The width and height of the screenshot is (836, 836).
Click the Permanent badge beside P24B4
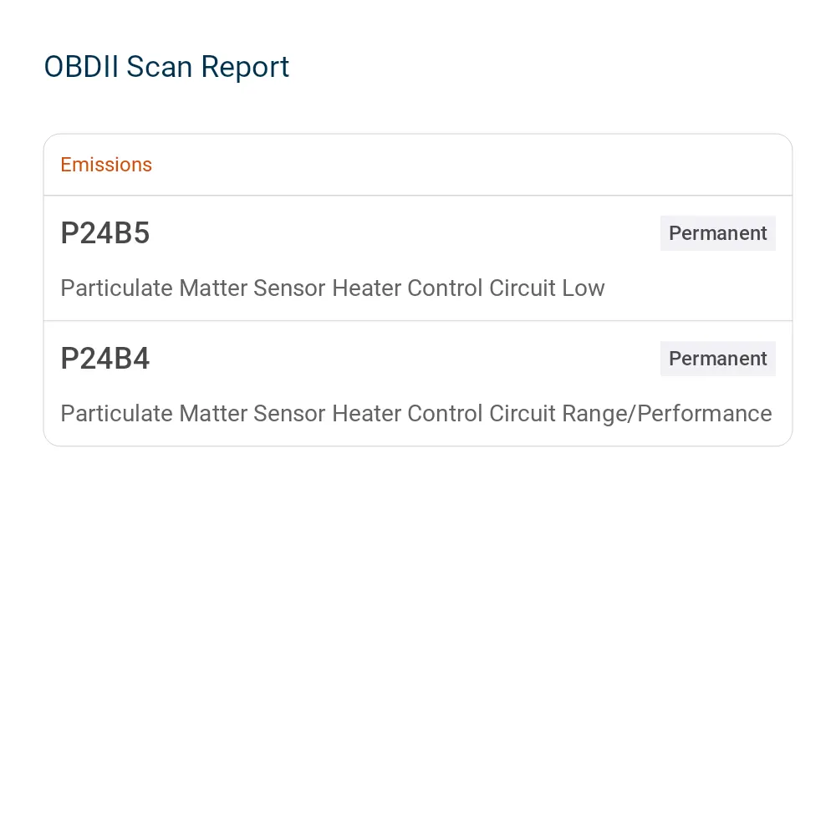click(717, 359)
